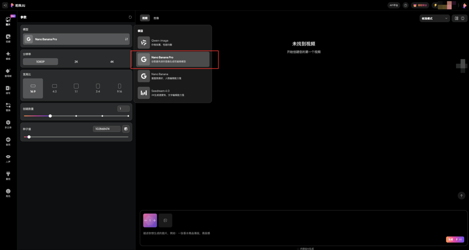
Task: Switch to the 视频 tab
Action: point(145,18)
